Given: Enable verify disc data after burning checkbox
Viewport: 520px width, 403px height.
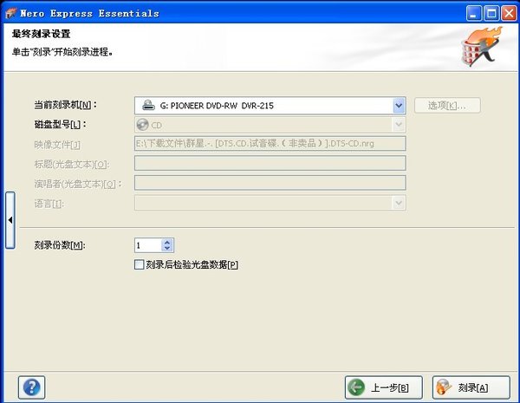Looking at the screenshot, I should click(139, 264).
